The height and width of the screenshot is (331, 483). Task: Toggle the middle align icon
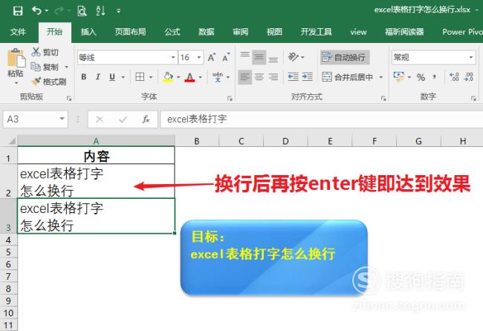click(x=259, y=57)
